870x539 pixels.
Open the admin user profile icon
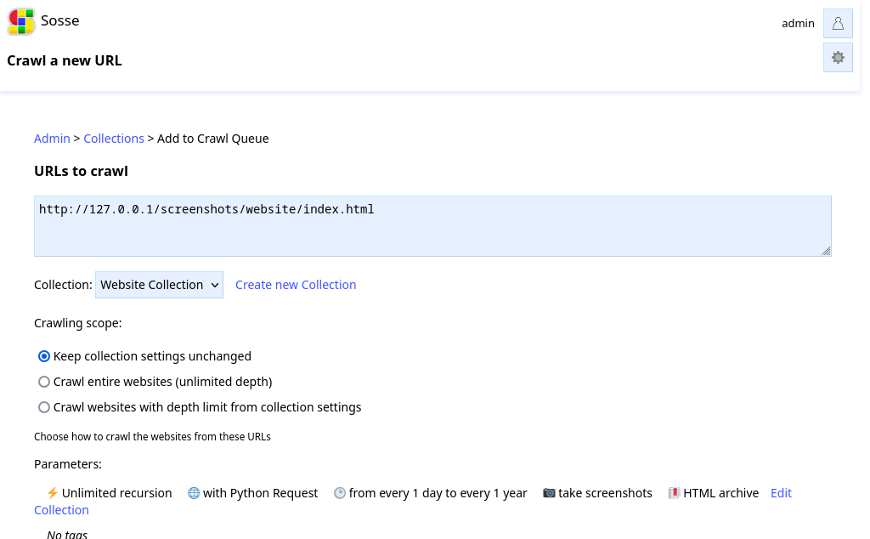(838, 24)
